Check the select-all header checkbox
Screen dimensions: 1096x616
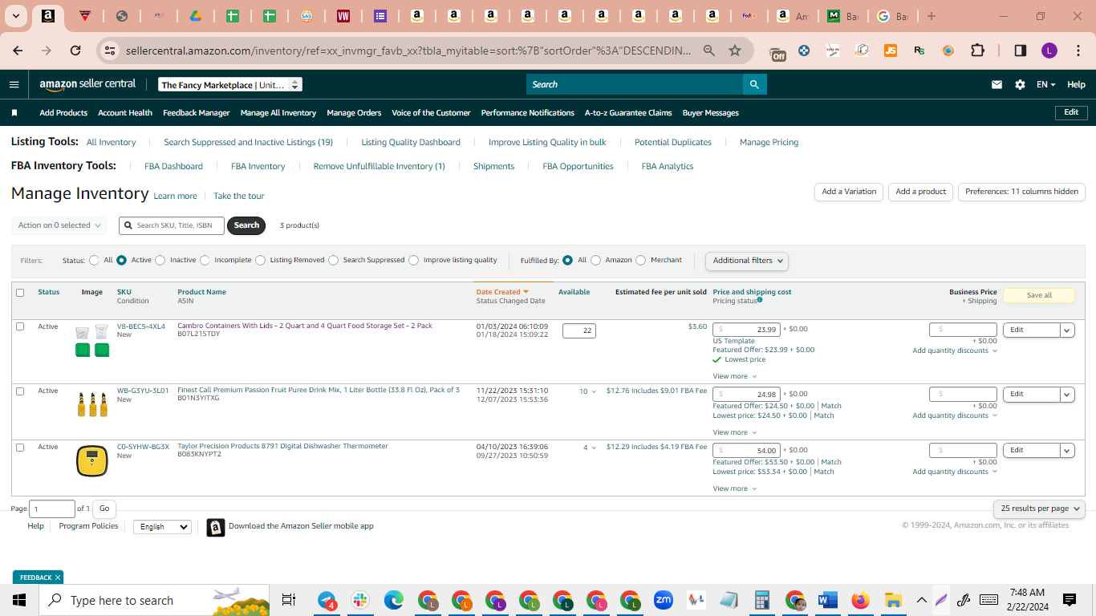[x=20, y=293]
